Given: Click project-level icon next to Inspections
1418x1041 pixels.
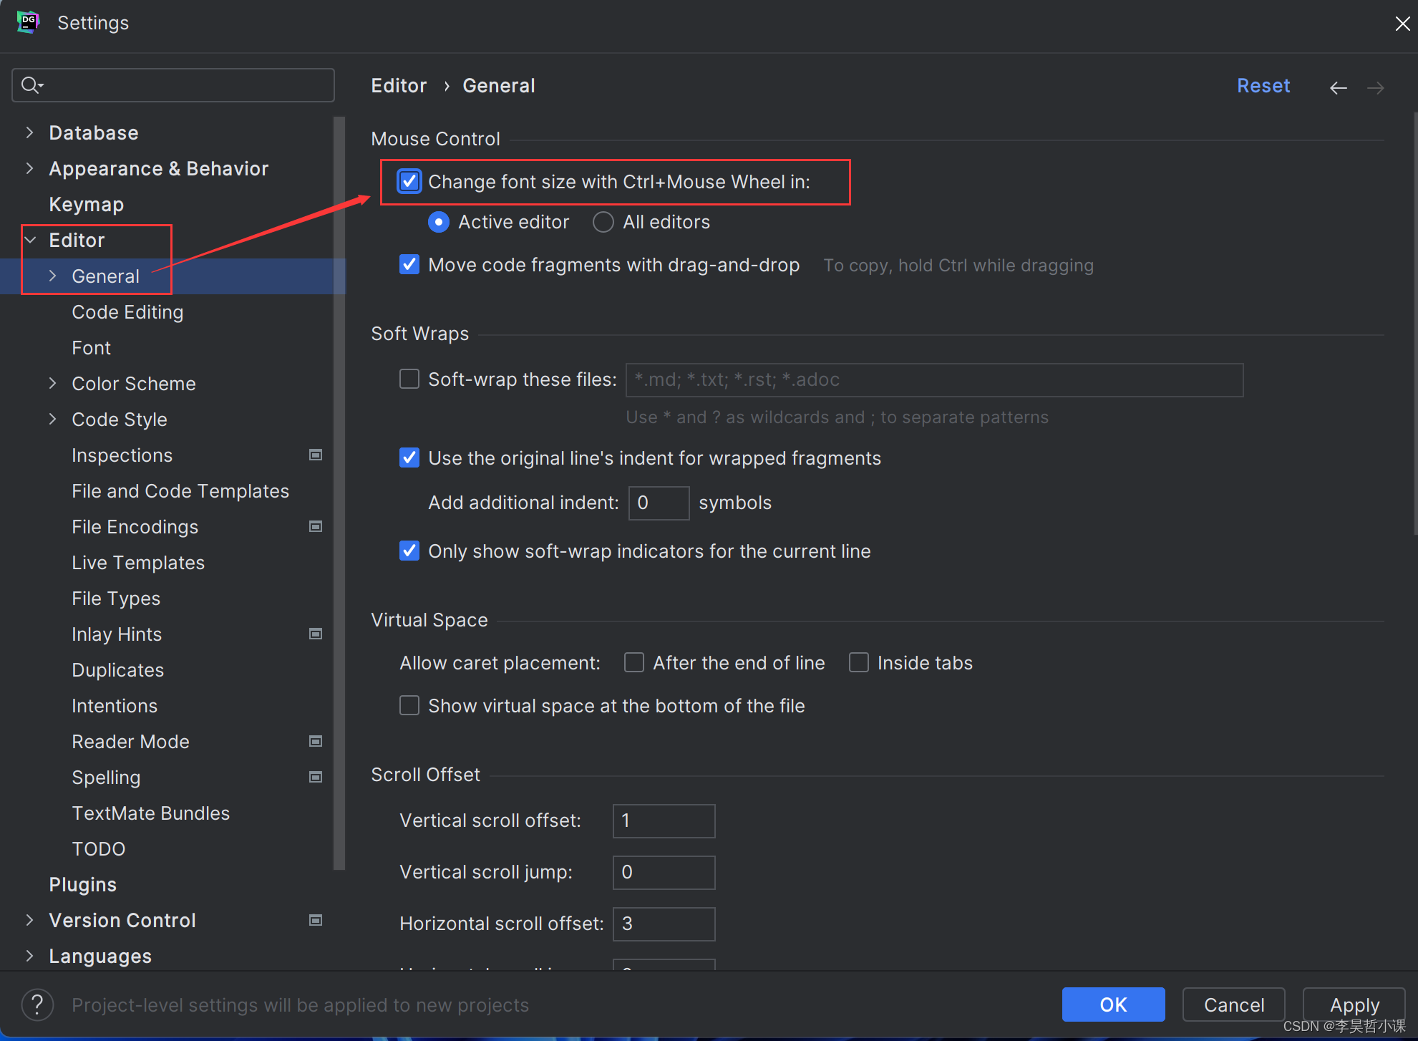Looking at the screenshot, I should click(x=315, y=455).
